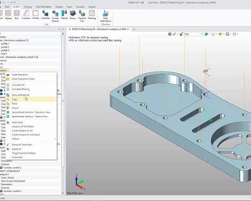Screen dimensions: 251x201
Task: Select the Box cut tool
Action: [x=17, y=15]
